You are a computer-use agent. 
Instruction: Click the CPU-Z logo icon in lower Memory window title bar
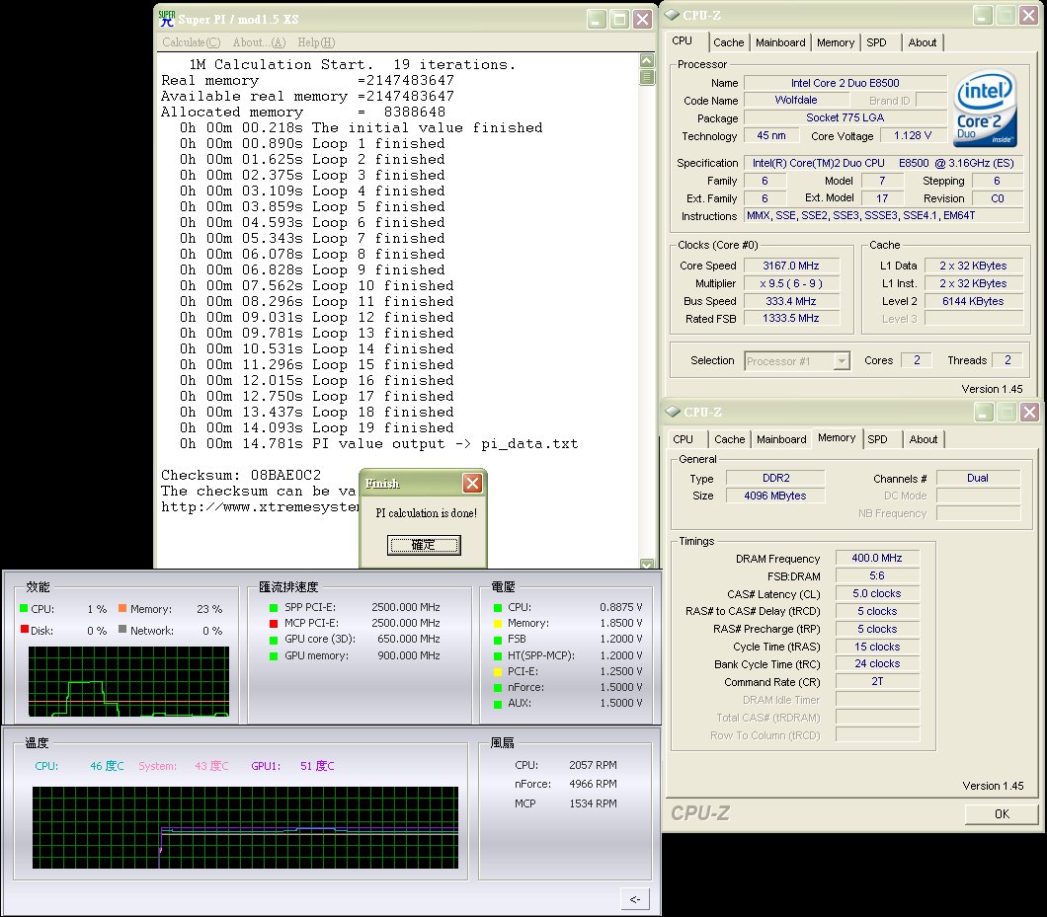point(673,411)
